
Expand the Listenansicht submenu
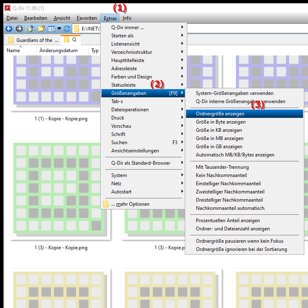click(x=143, y=44)
